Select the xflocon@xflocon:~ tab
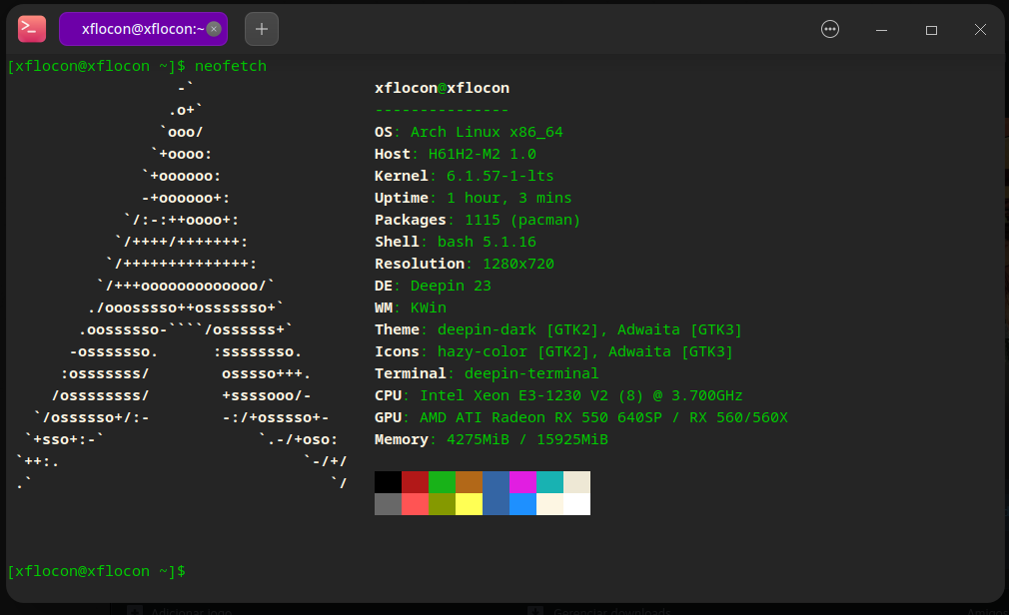 (x=143, y=29)
